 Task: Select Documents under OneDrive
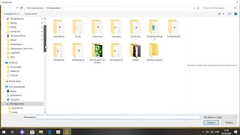16,67
